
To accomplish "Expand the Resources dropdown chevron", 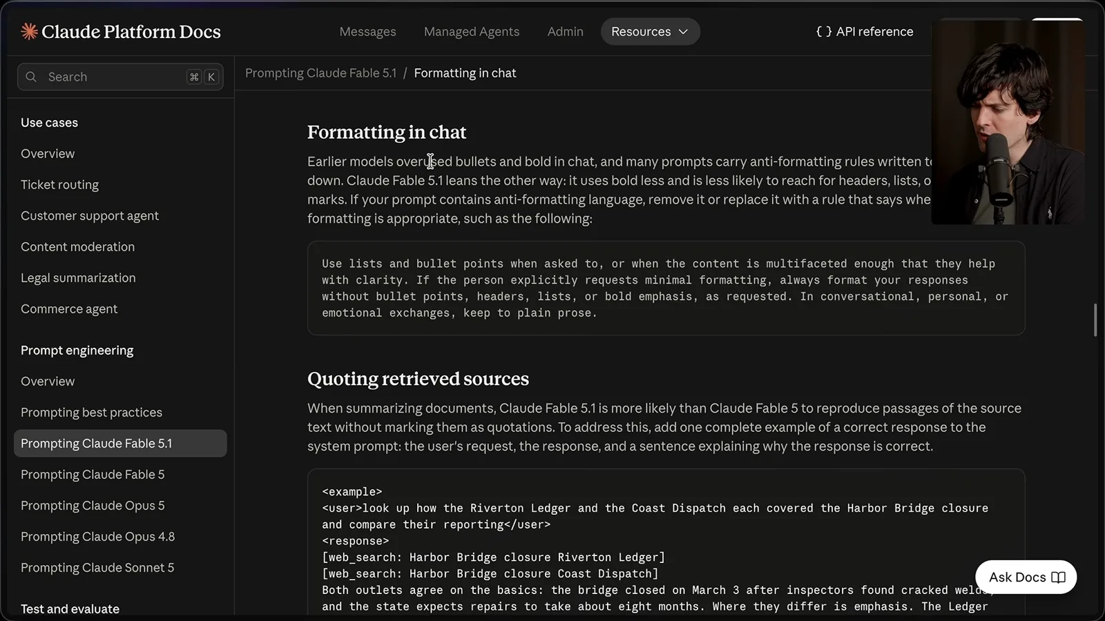I will click(683, 32).
